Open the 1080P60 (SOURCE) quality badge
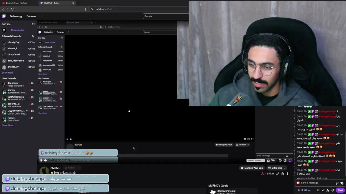Image resolution: width=346 pixels, height=194 pixels. tap(255, 161)
